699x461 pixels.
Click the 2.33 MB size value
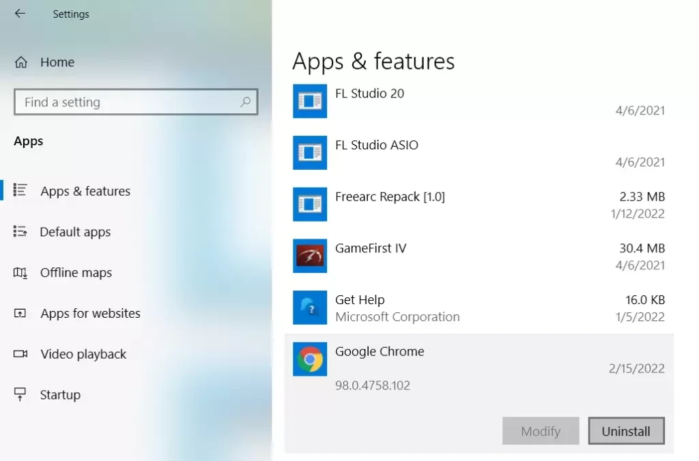point(642,196)
